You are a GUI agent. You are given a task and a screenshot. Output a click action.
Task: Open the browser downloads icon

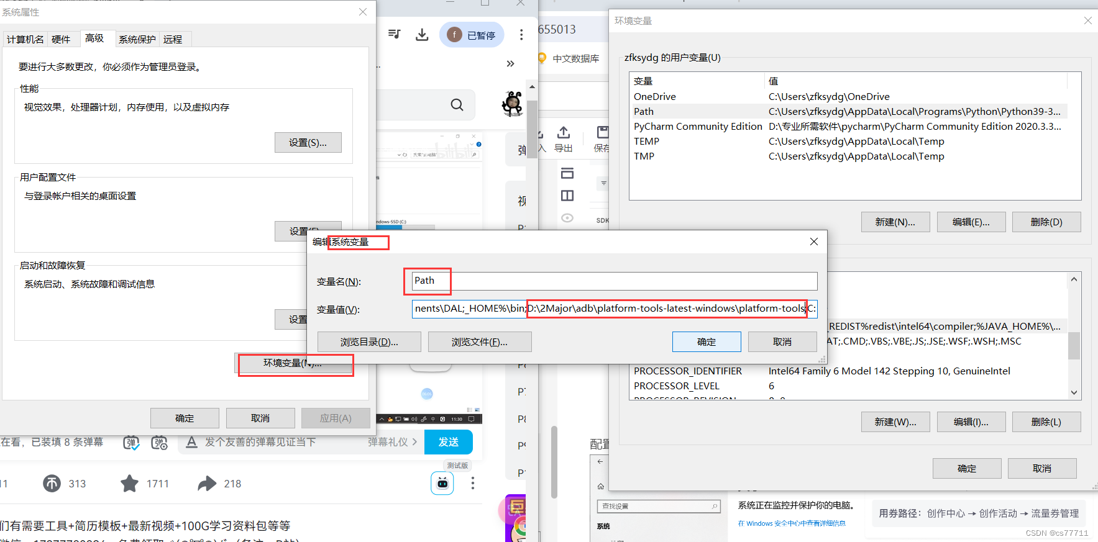click(x=422, y=34)
